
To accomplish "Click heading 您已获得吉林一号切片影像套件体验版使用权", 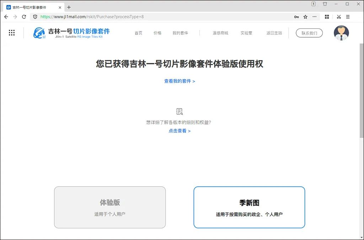I will pos(180,64).
